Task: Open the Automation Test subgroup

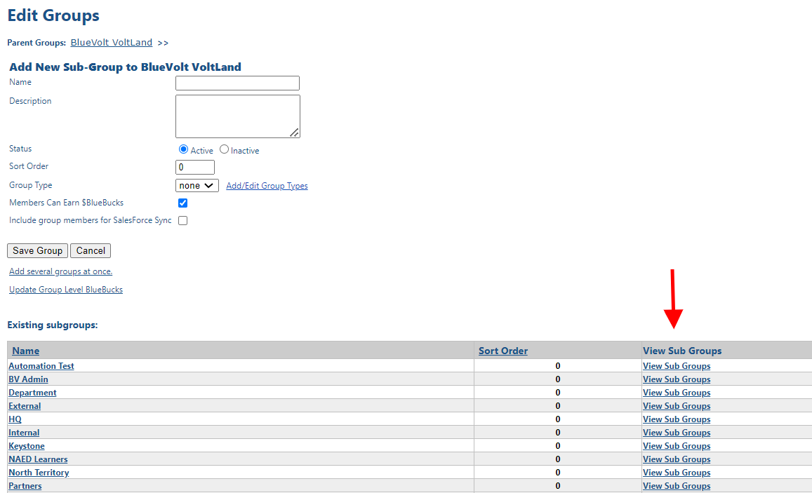Action: 41,365
